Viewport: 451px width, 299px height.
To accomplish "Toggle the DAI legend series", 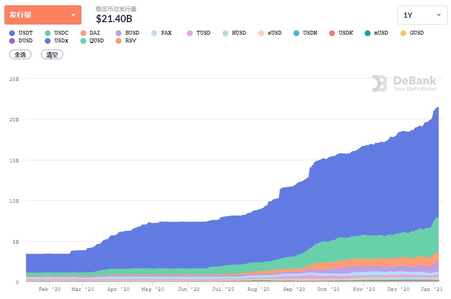I will (90, 33).
